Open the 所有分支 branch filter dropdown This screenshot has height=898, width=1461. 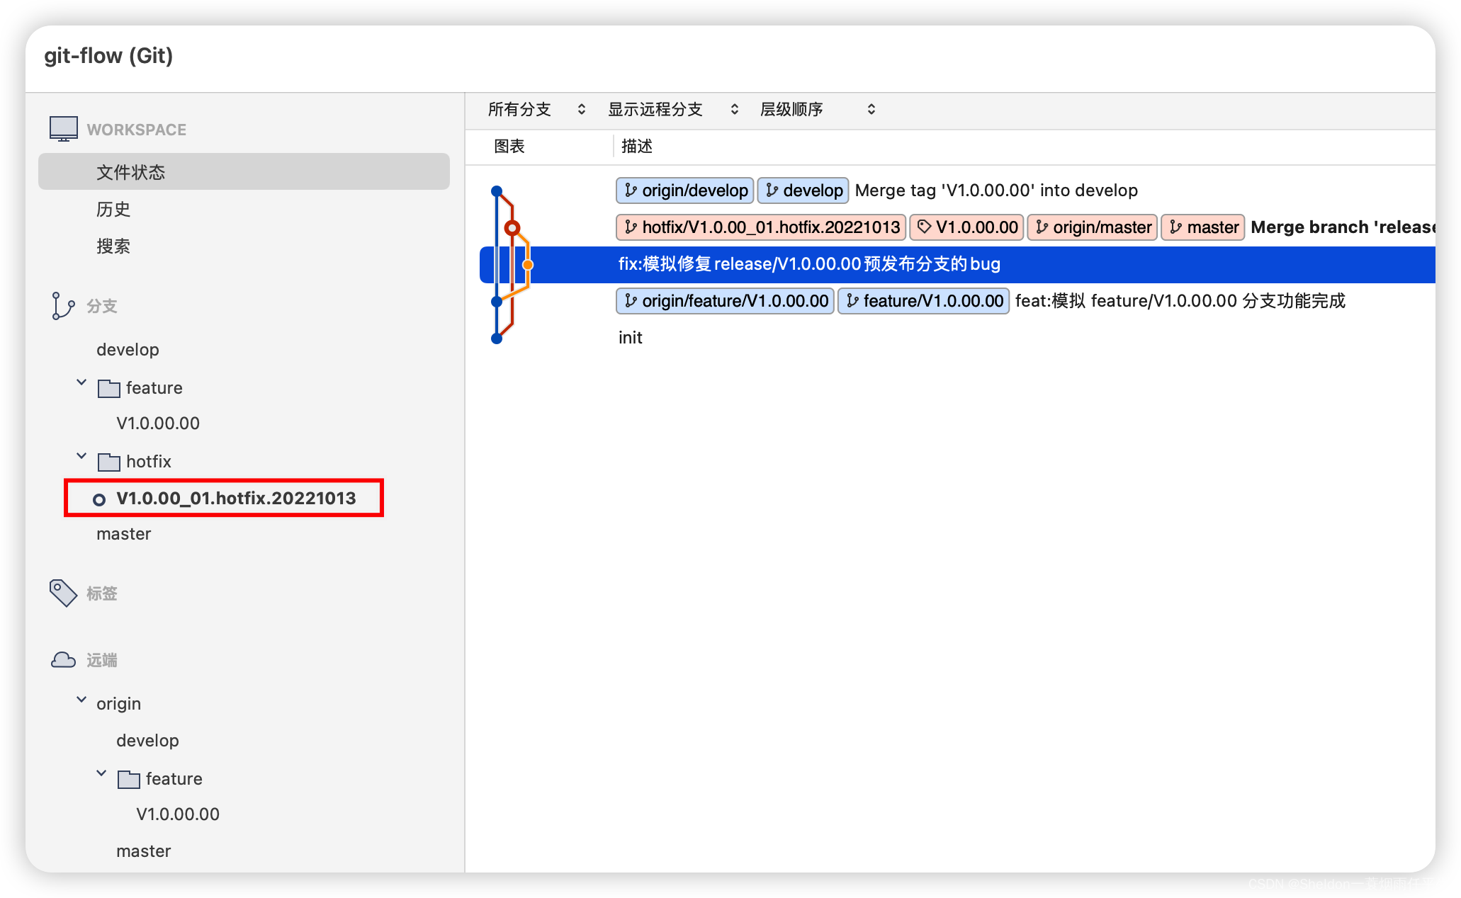pos(537,109)
